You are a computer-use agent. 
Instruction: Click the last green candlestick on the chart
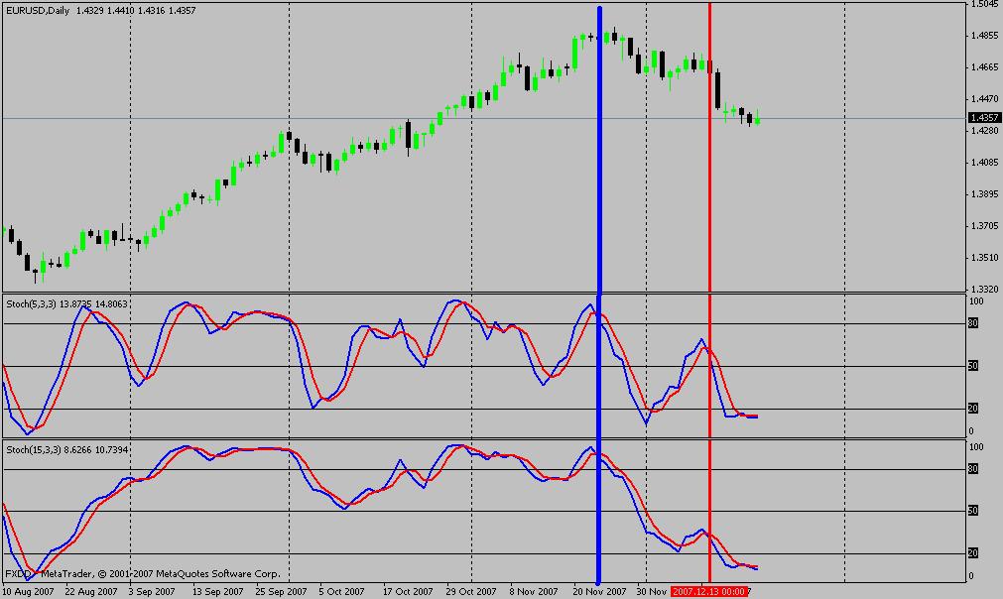pyautogui.click(x=758, y=118)
